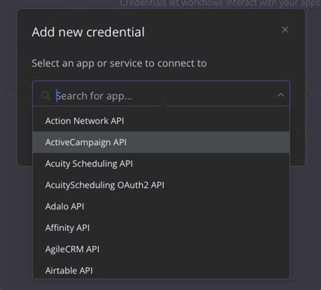Collapse the app list using the chevron
Screen dimensions: 321x290
point(280,95)
